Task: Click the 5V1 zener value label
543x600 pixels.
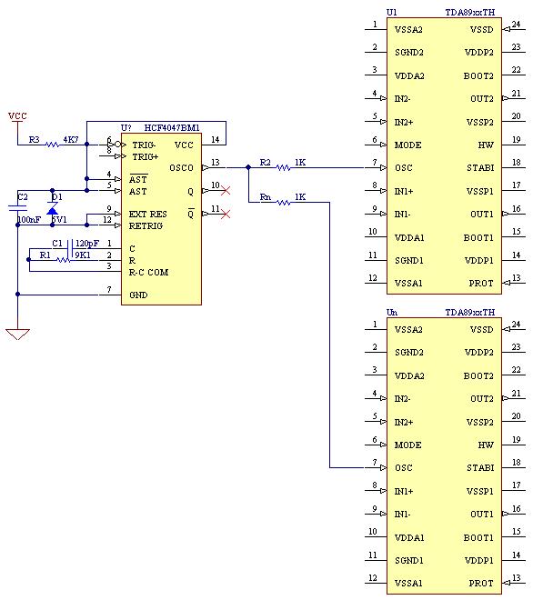Action: click(59, 220)
